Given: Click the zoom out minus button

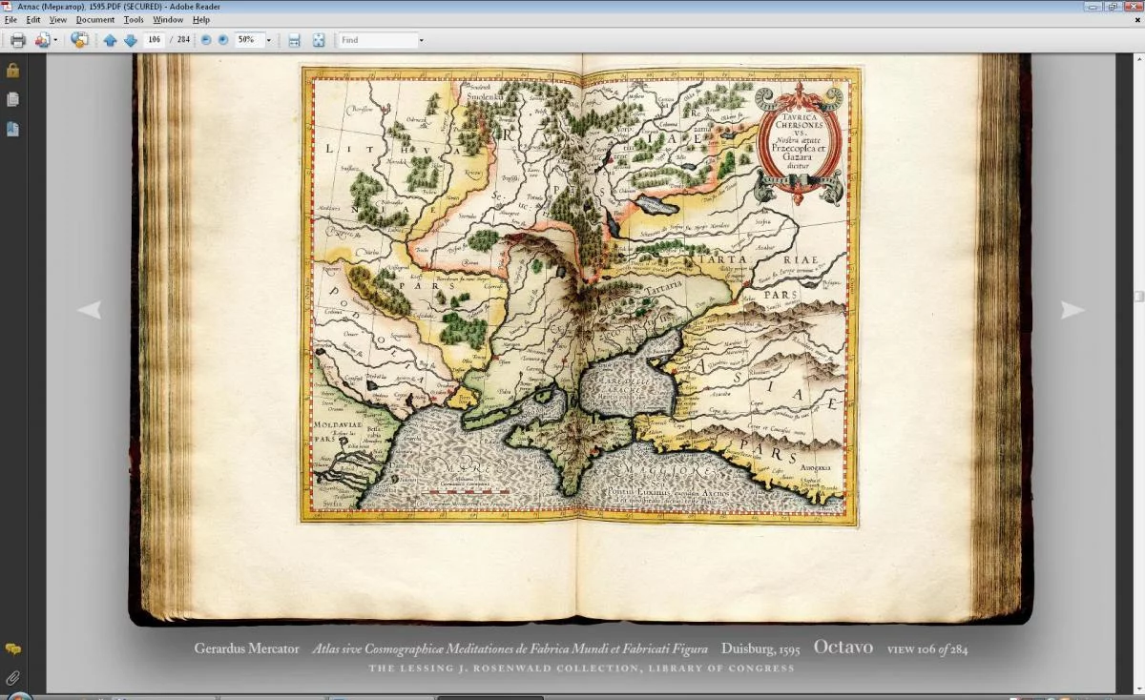Looking at the screenshot, I should pyautogui.click(x=206, y=40).
